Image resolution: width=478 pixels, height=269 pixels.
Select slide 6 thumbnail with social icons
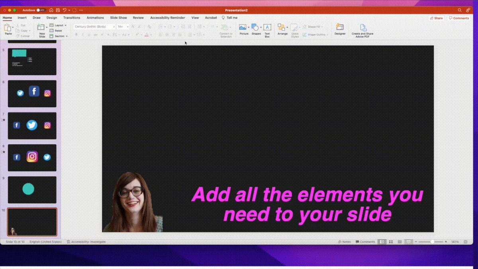pyautogui.click(x=32, y=93)
